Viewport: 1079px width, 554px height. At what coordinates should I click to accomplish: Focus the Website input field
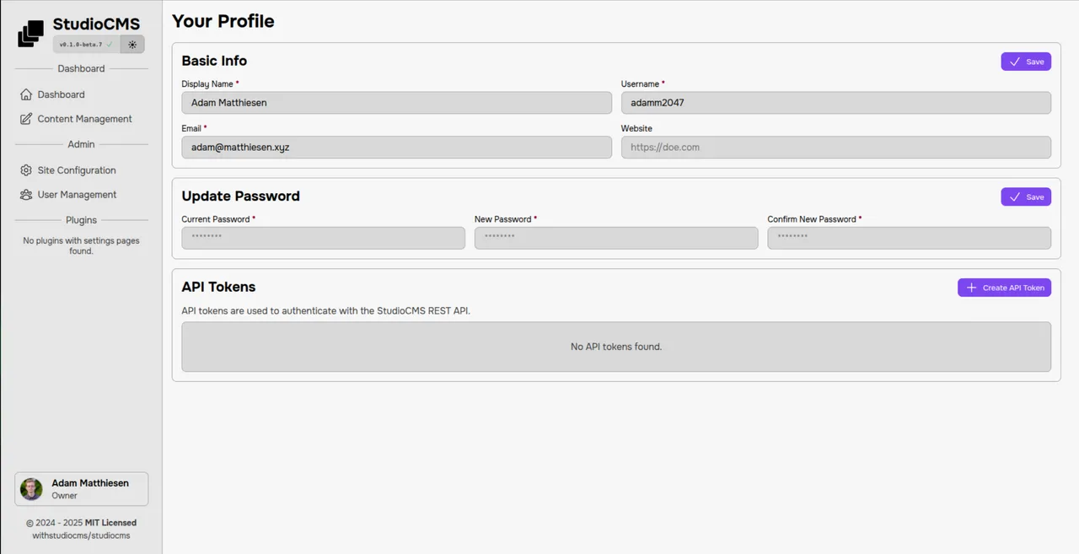coord(836,147)
